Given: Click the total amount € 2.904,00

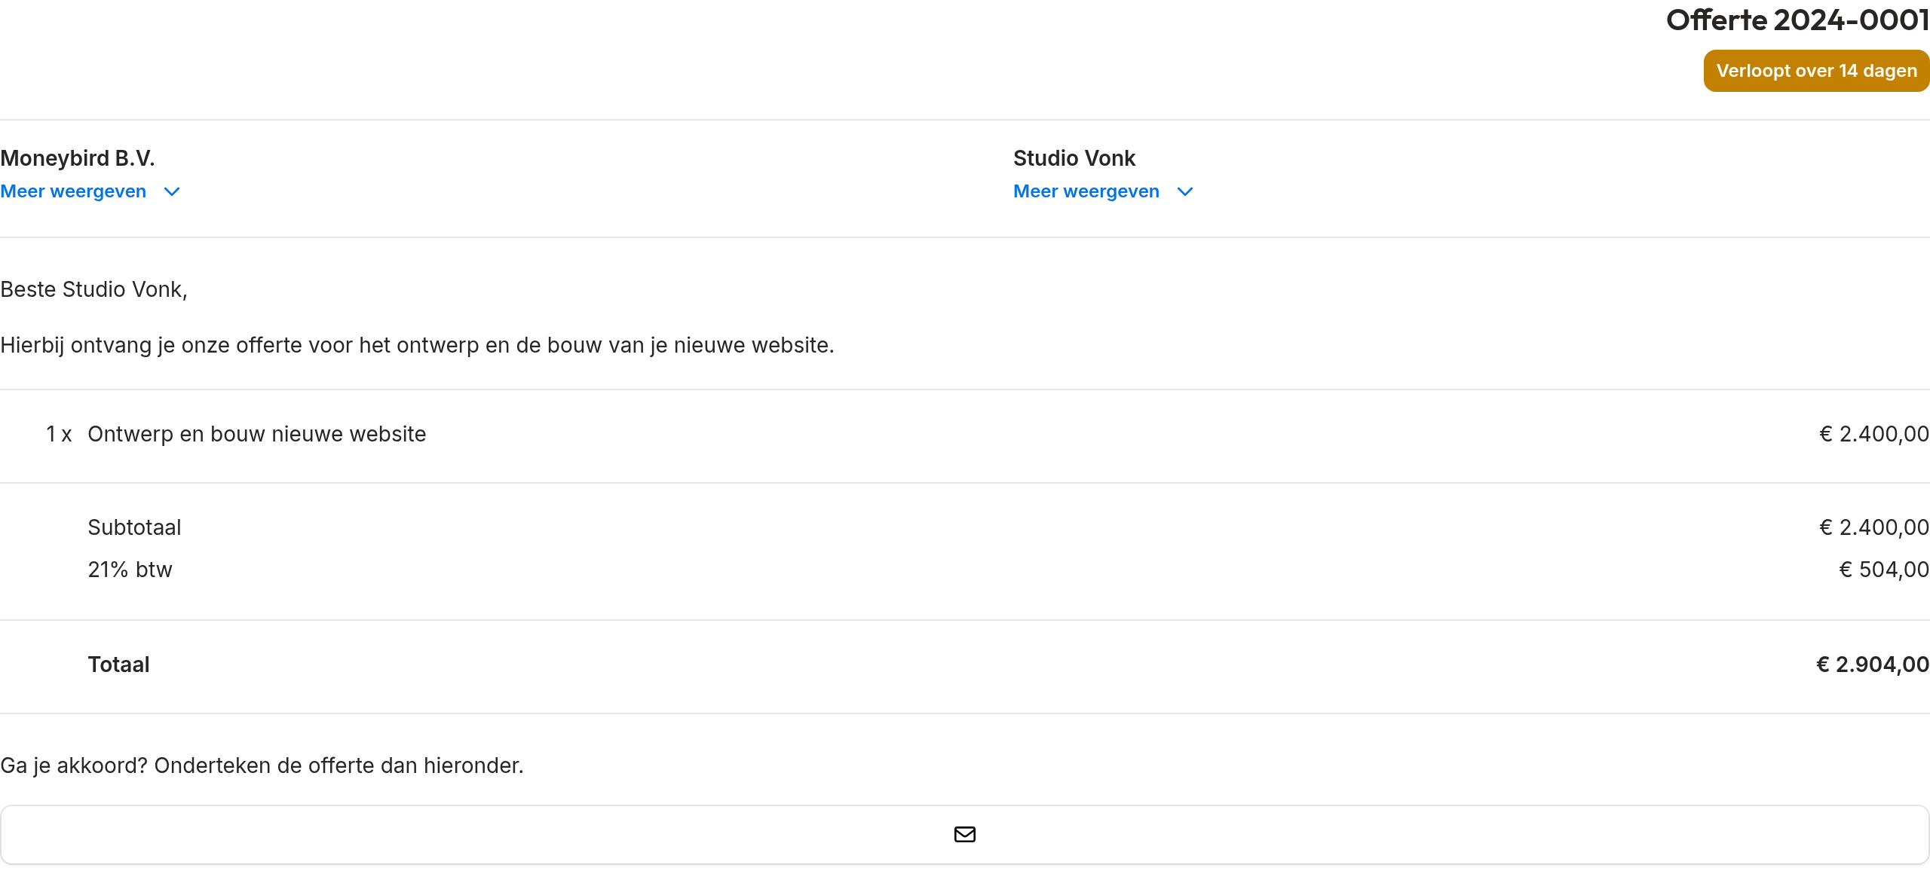Looking at the screenshot, I should click(x=1873, y=664).
